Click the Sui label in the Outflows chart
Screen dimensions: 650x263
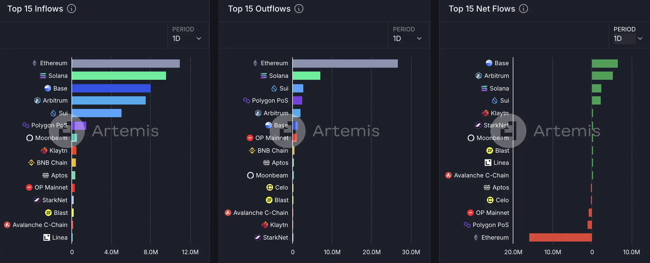click(284, 88)
